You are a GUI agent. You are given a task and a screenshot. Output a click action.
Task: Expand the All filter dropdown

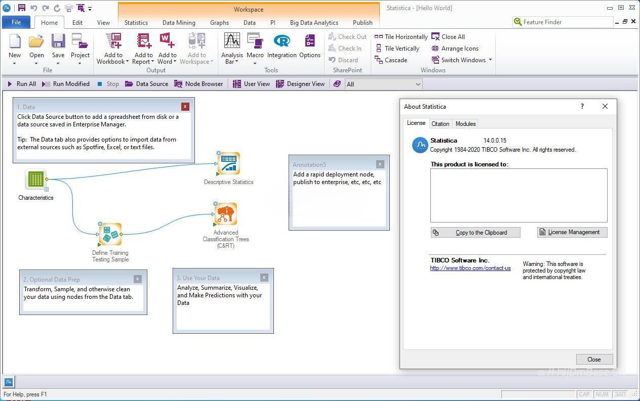coord(418,84)
